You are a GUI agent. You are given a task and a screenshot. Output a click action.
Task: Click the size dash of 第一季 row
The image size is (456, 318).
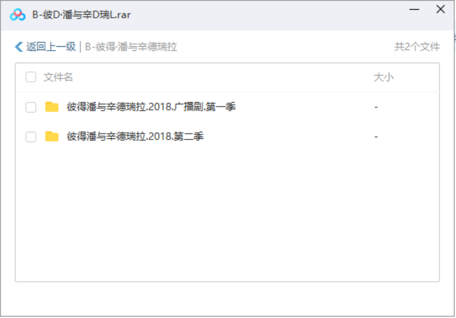pos(376,107)
